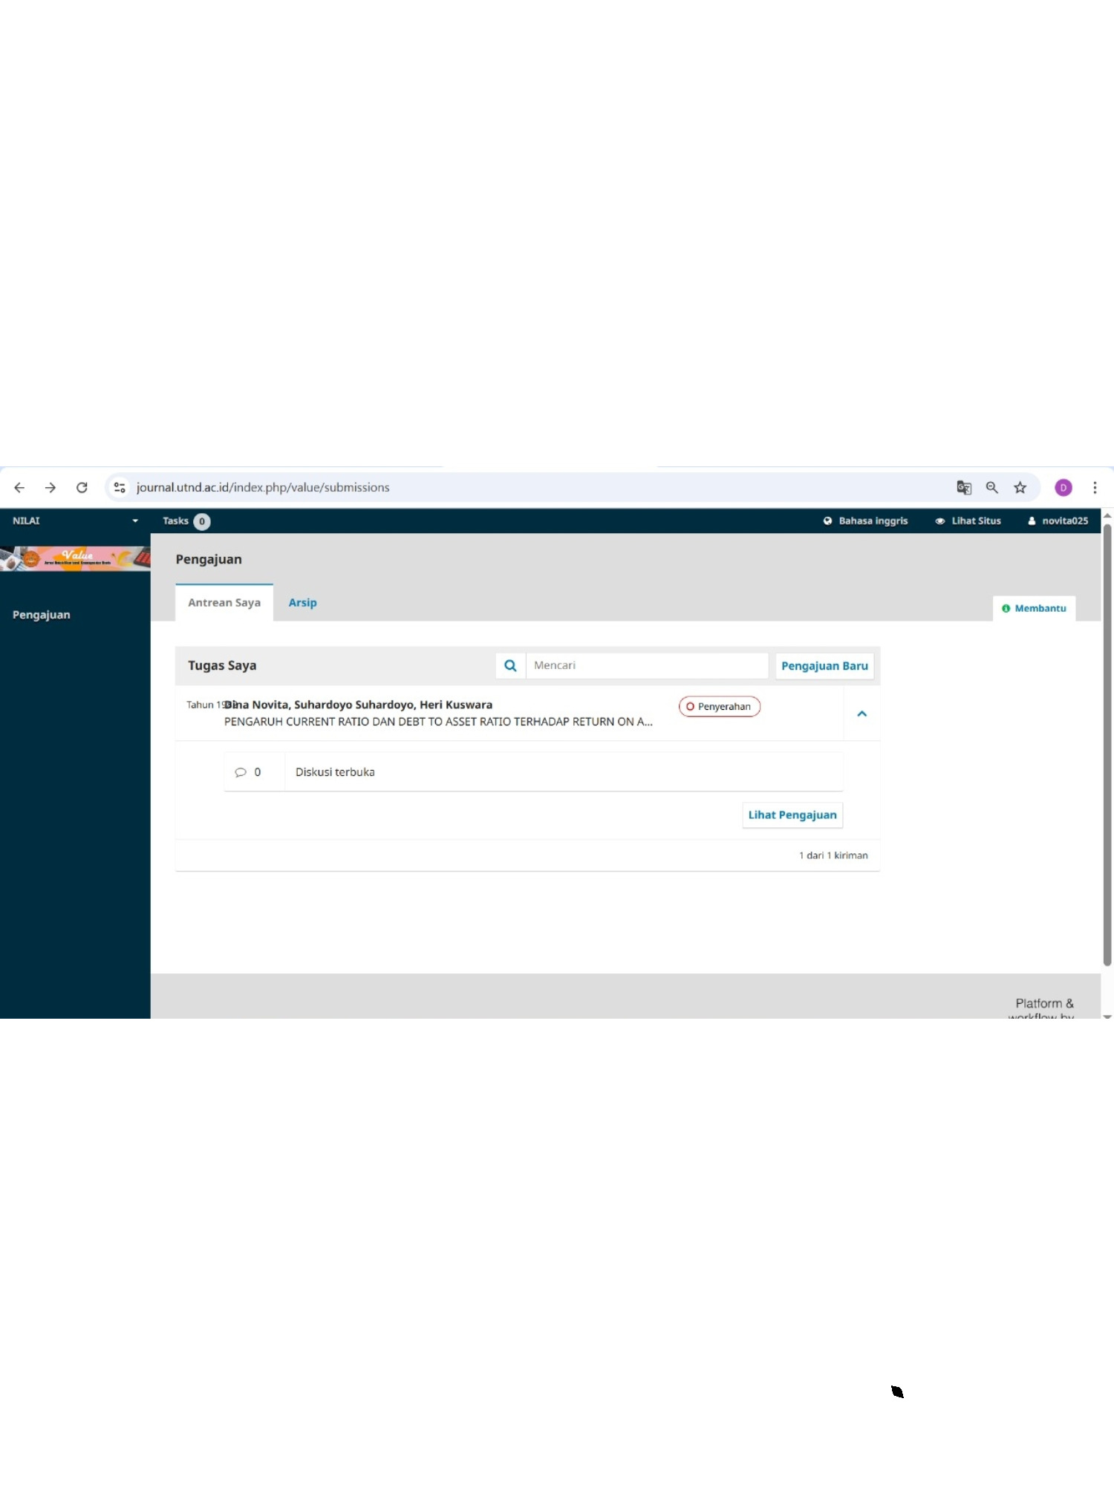Image resolution: width=1114 pixels, height=1485 pixels.
Task: Open the novita025 user menu
Action: point(1058,520)
